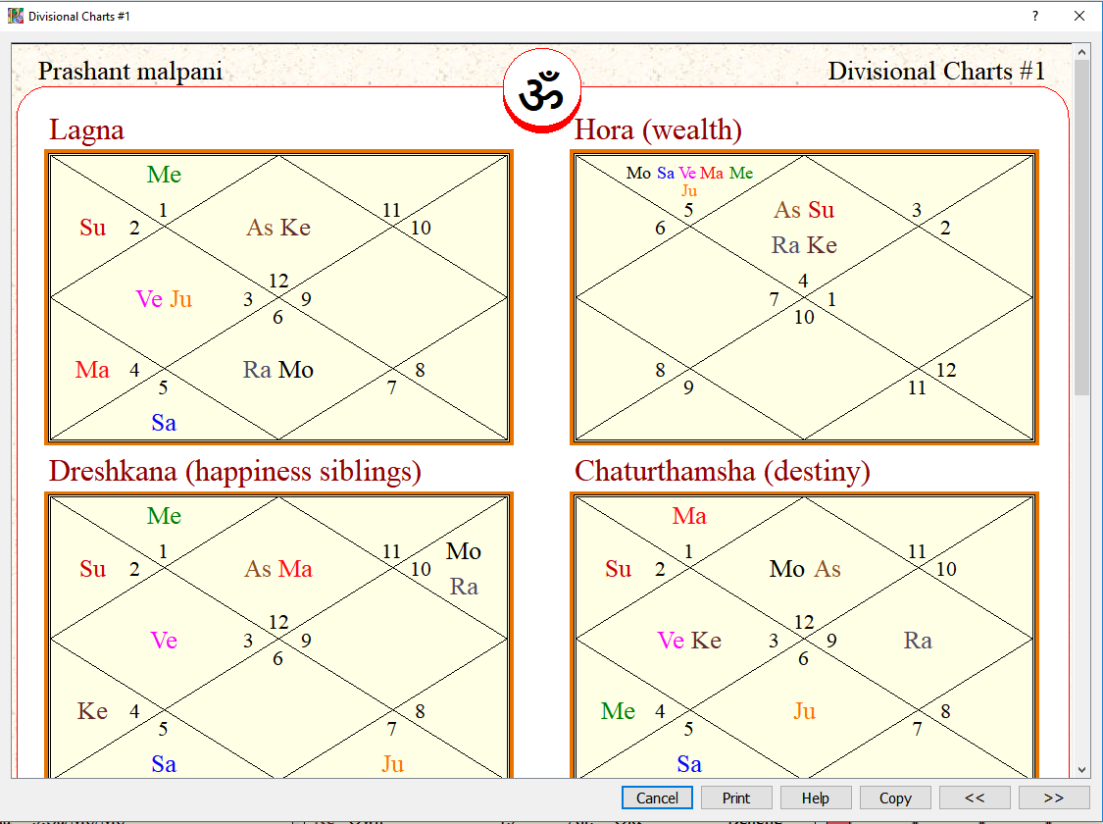Click the name Prashant malpani
This screenshot has width=1103, height=824.
[129, 72]
